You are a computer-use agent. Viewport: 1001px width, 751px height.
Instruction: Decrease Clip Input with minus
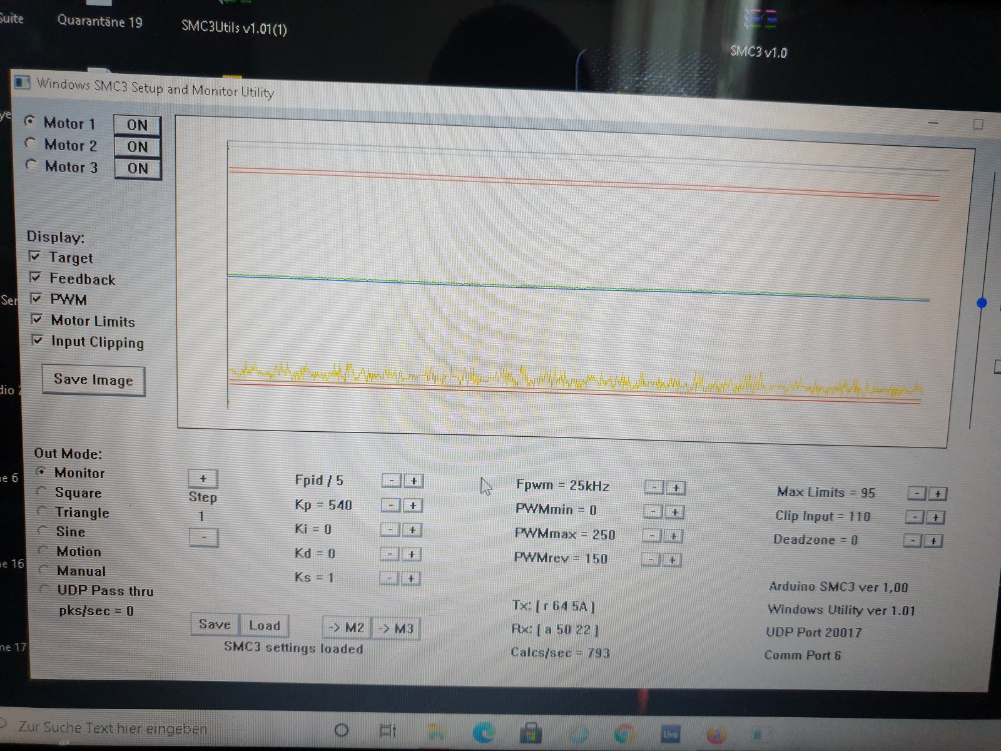[x=915, y=517]
